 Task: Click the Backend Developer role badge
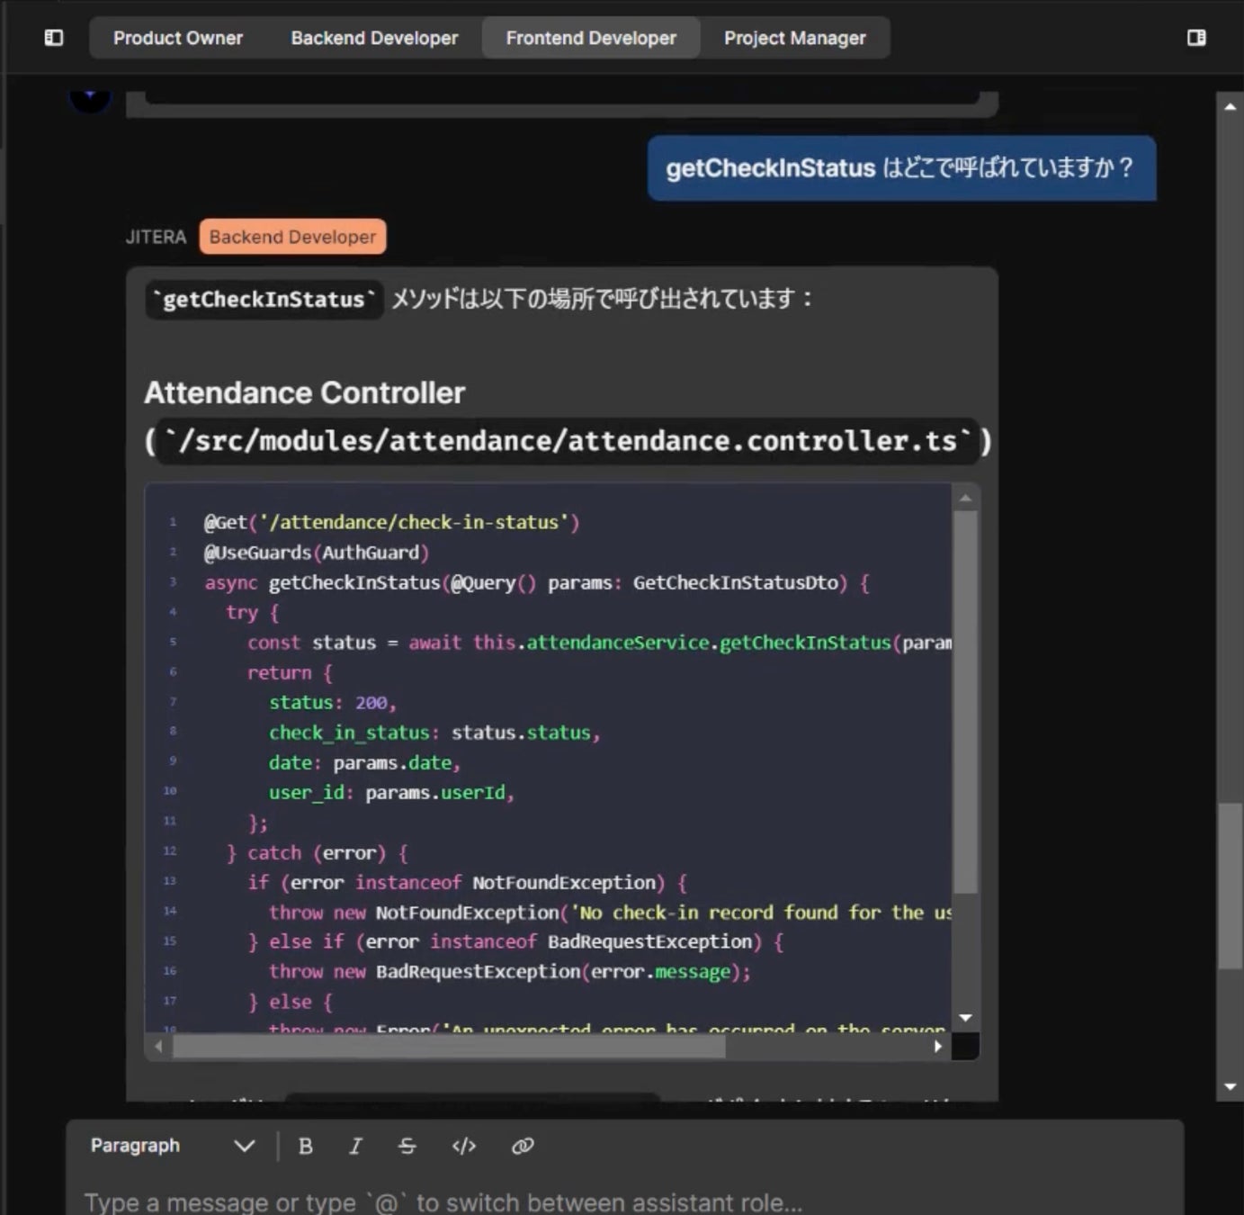[x=292, y=237]
